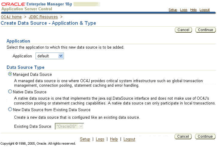Open the Setup link in the header
The width and height of the screenshot is (217, 148).
pos(173,10)
